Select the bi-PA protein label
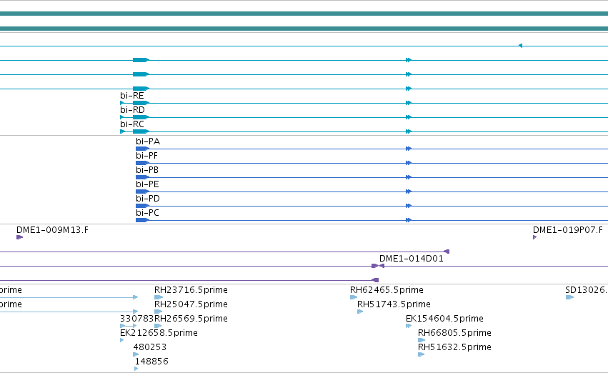Screen dimensions: 608x373 [148, 141]
